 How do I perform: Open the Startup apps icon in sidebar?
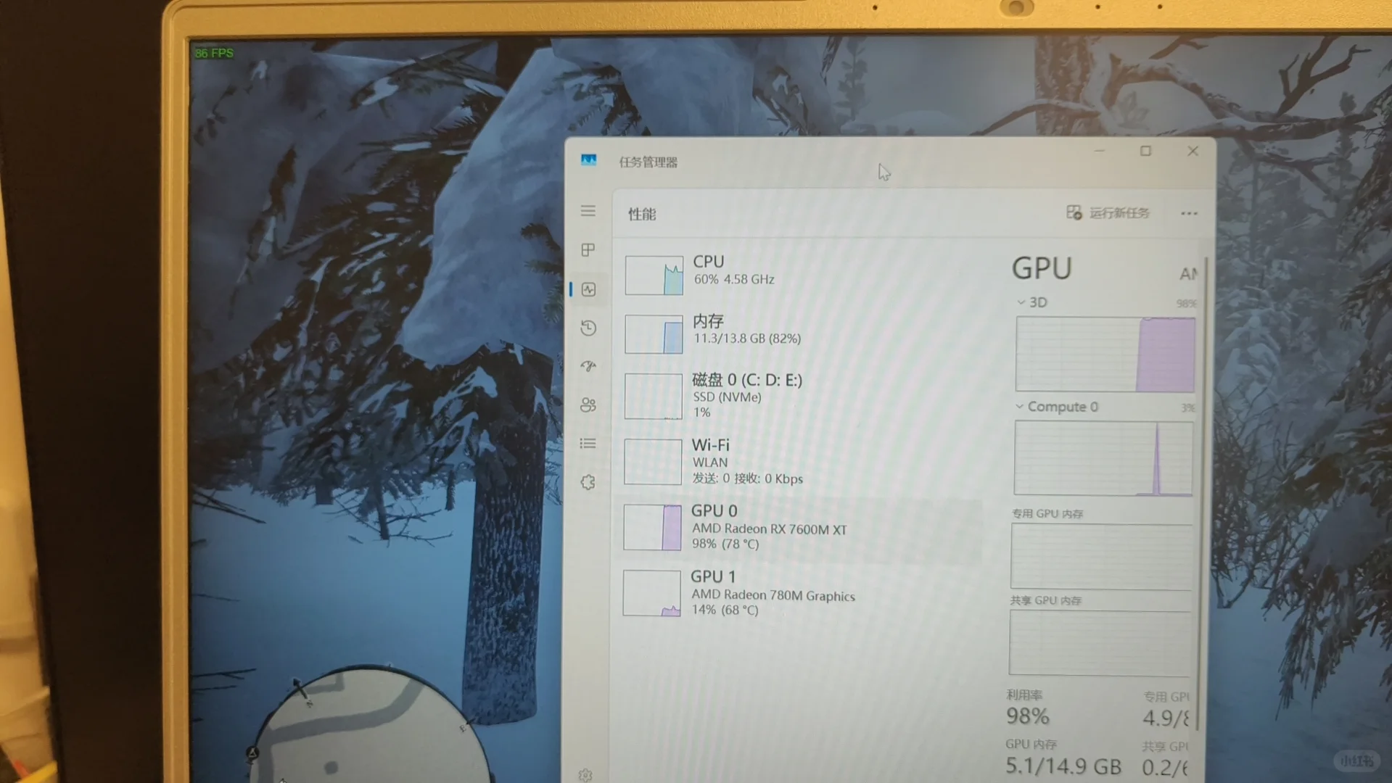click(588, 366)
